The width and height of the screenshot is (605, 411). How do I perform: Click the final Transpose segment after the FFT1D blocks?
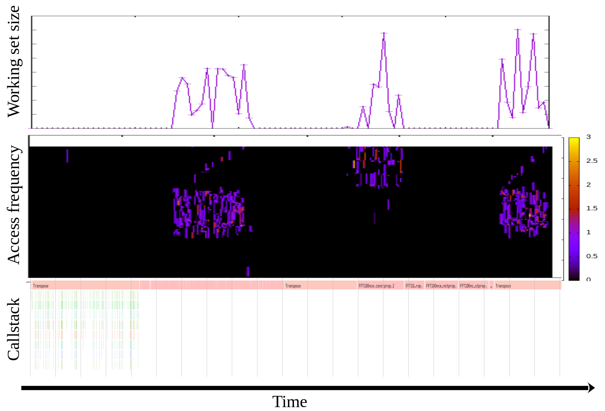[527, 285]
